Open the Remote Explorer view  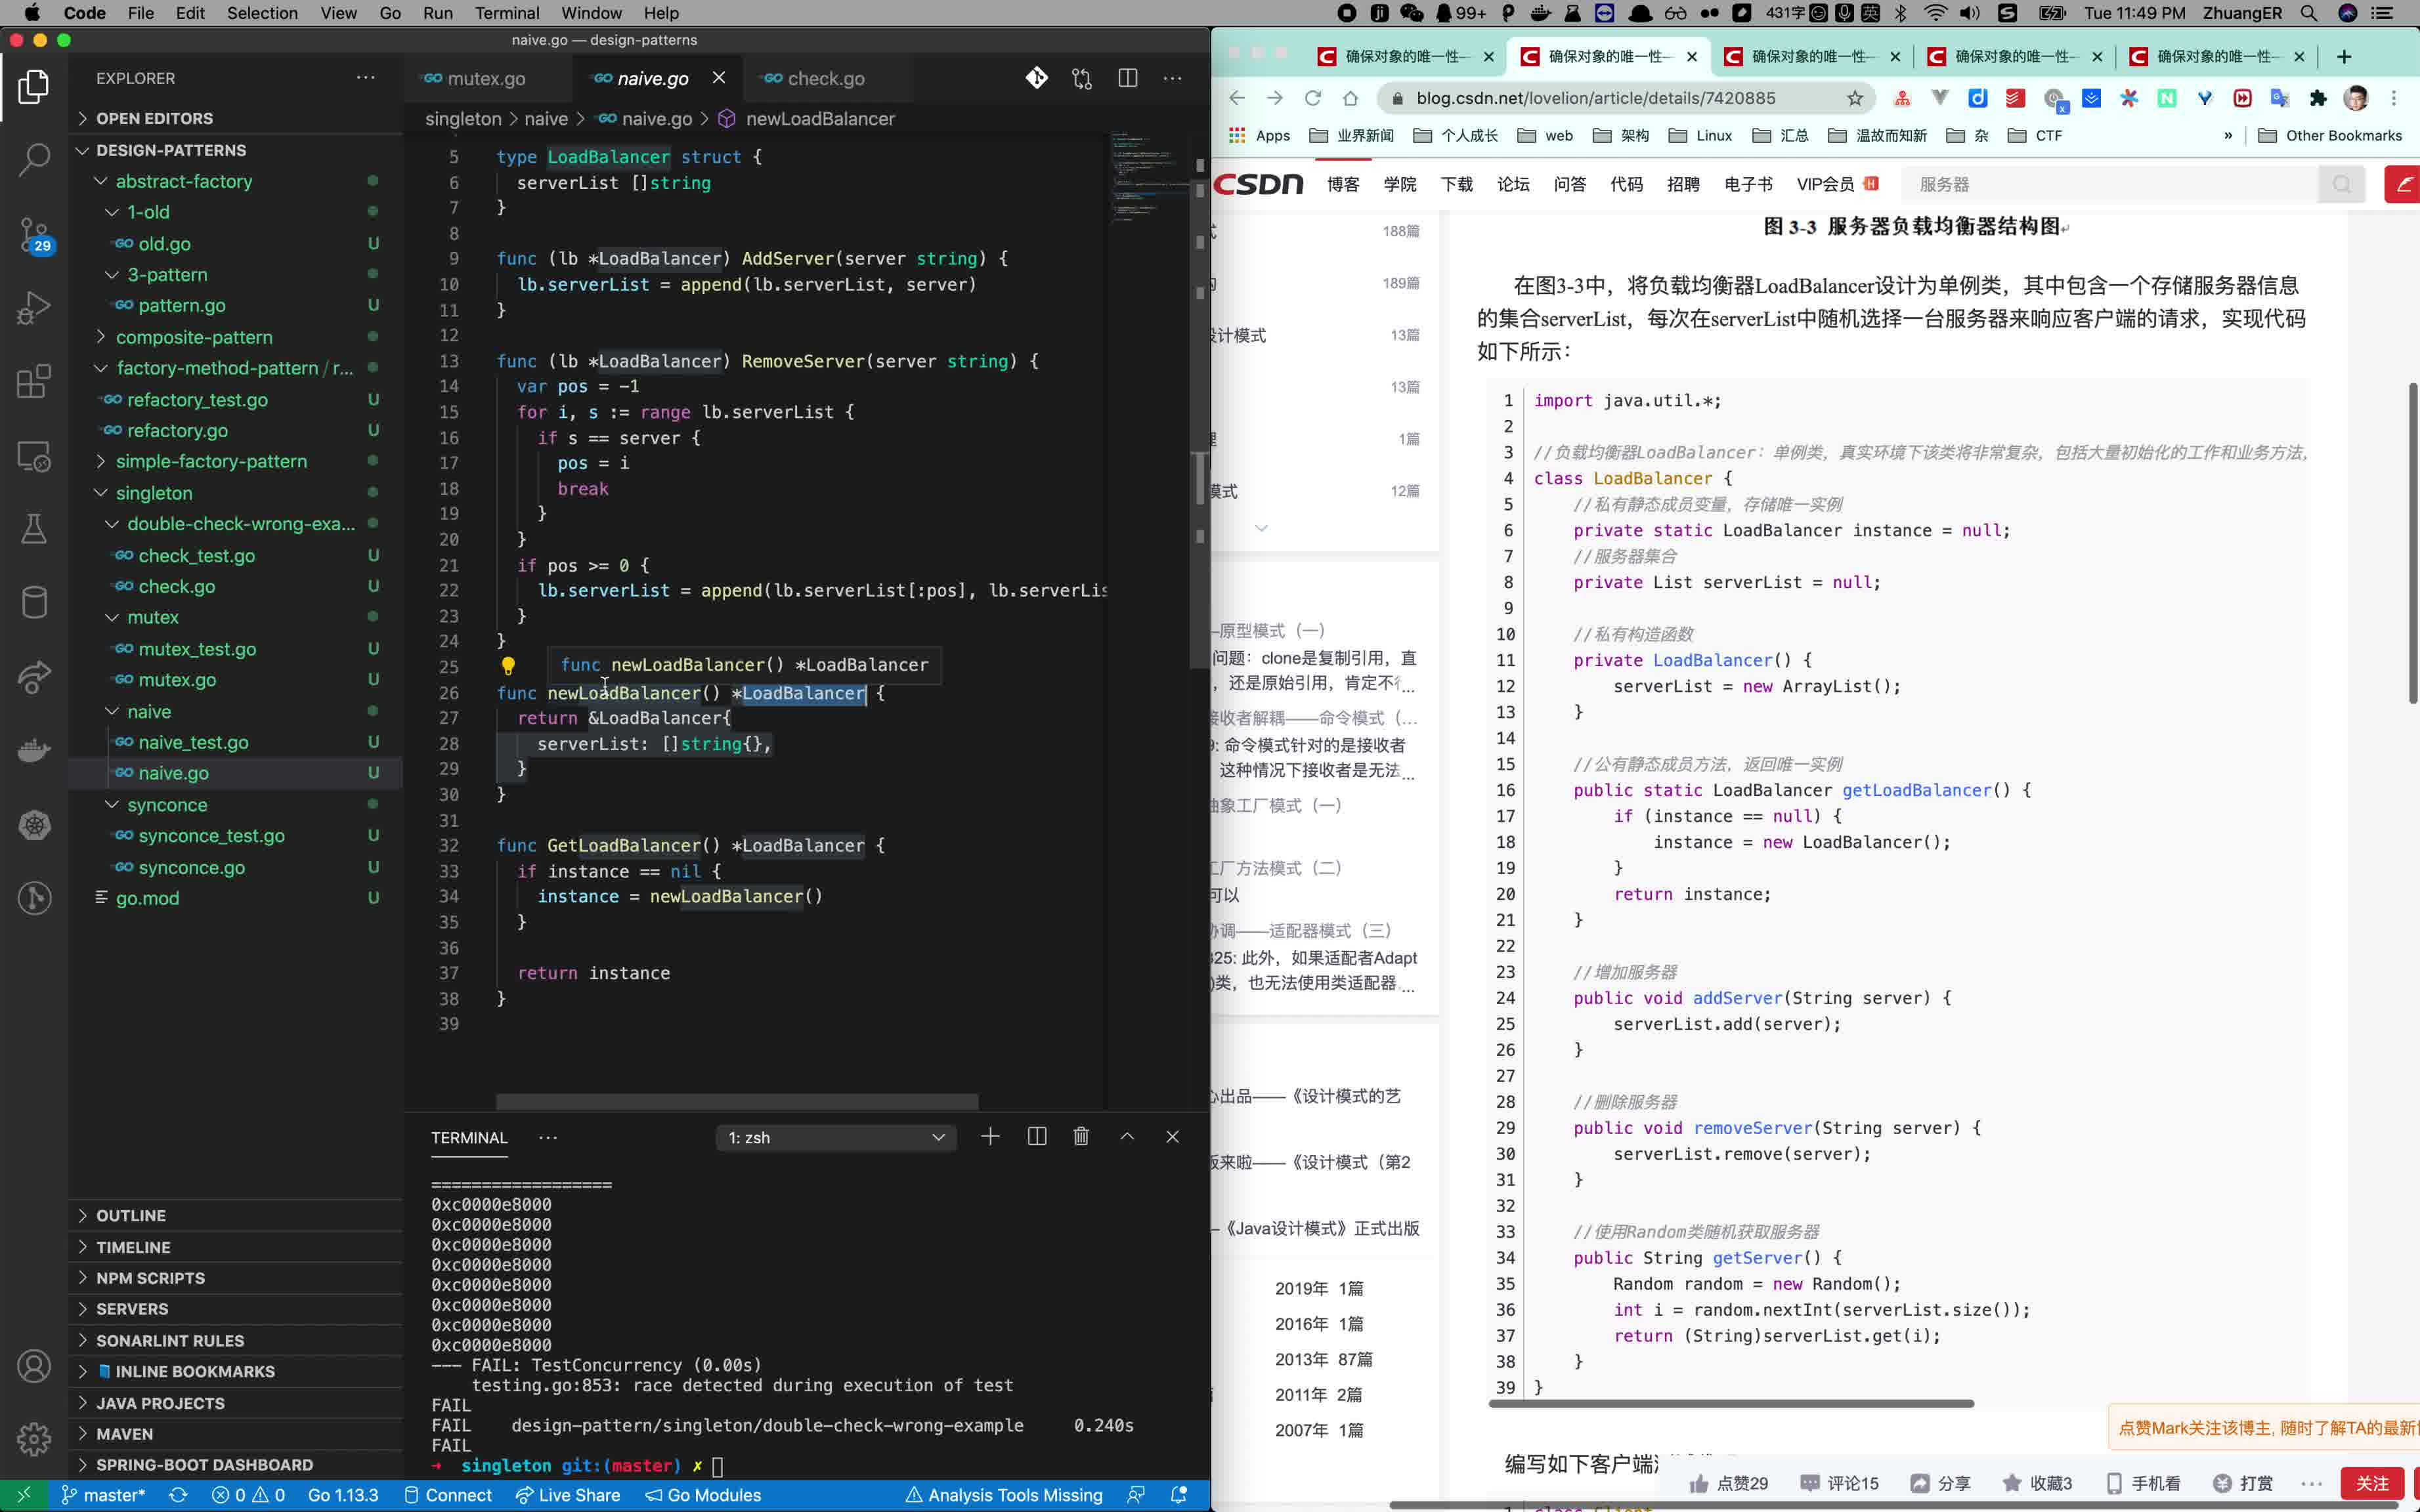[34, 456]
